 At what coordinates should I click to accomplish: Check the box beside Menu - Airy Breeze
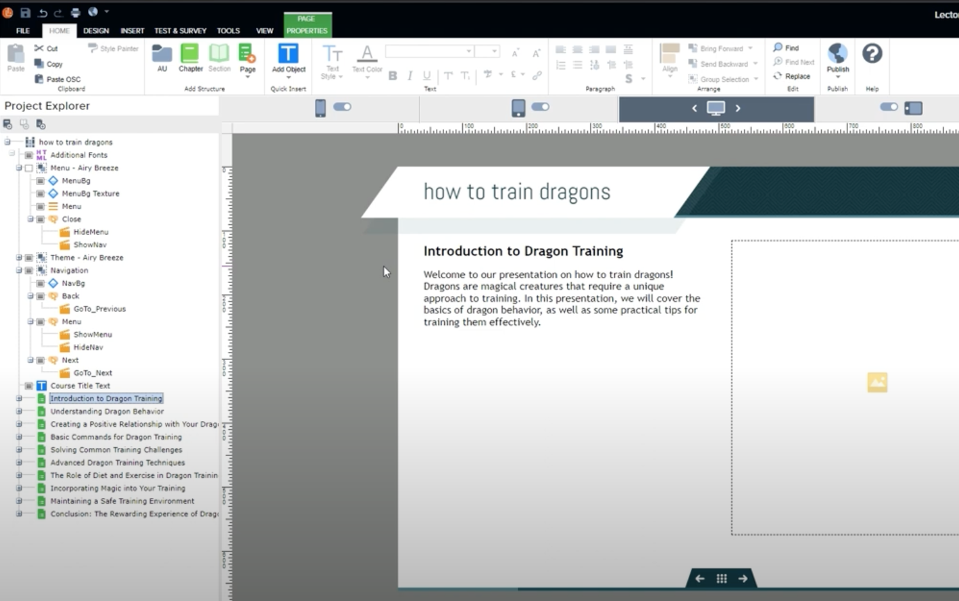point(28,167)
